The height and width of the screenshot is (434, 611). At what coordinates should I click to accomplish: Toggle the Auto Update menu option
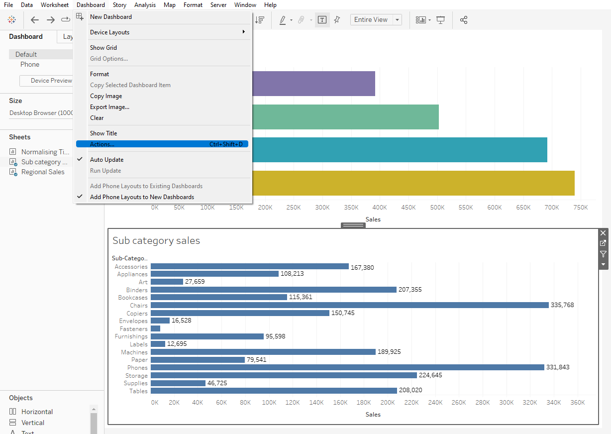(106, 160)
